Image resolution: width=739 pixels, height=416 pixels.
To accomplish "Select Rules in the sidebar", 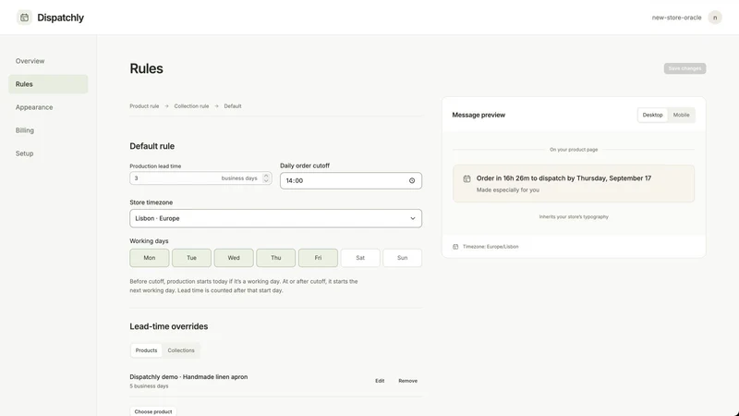I will (48, 84).
